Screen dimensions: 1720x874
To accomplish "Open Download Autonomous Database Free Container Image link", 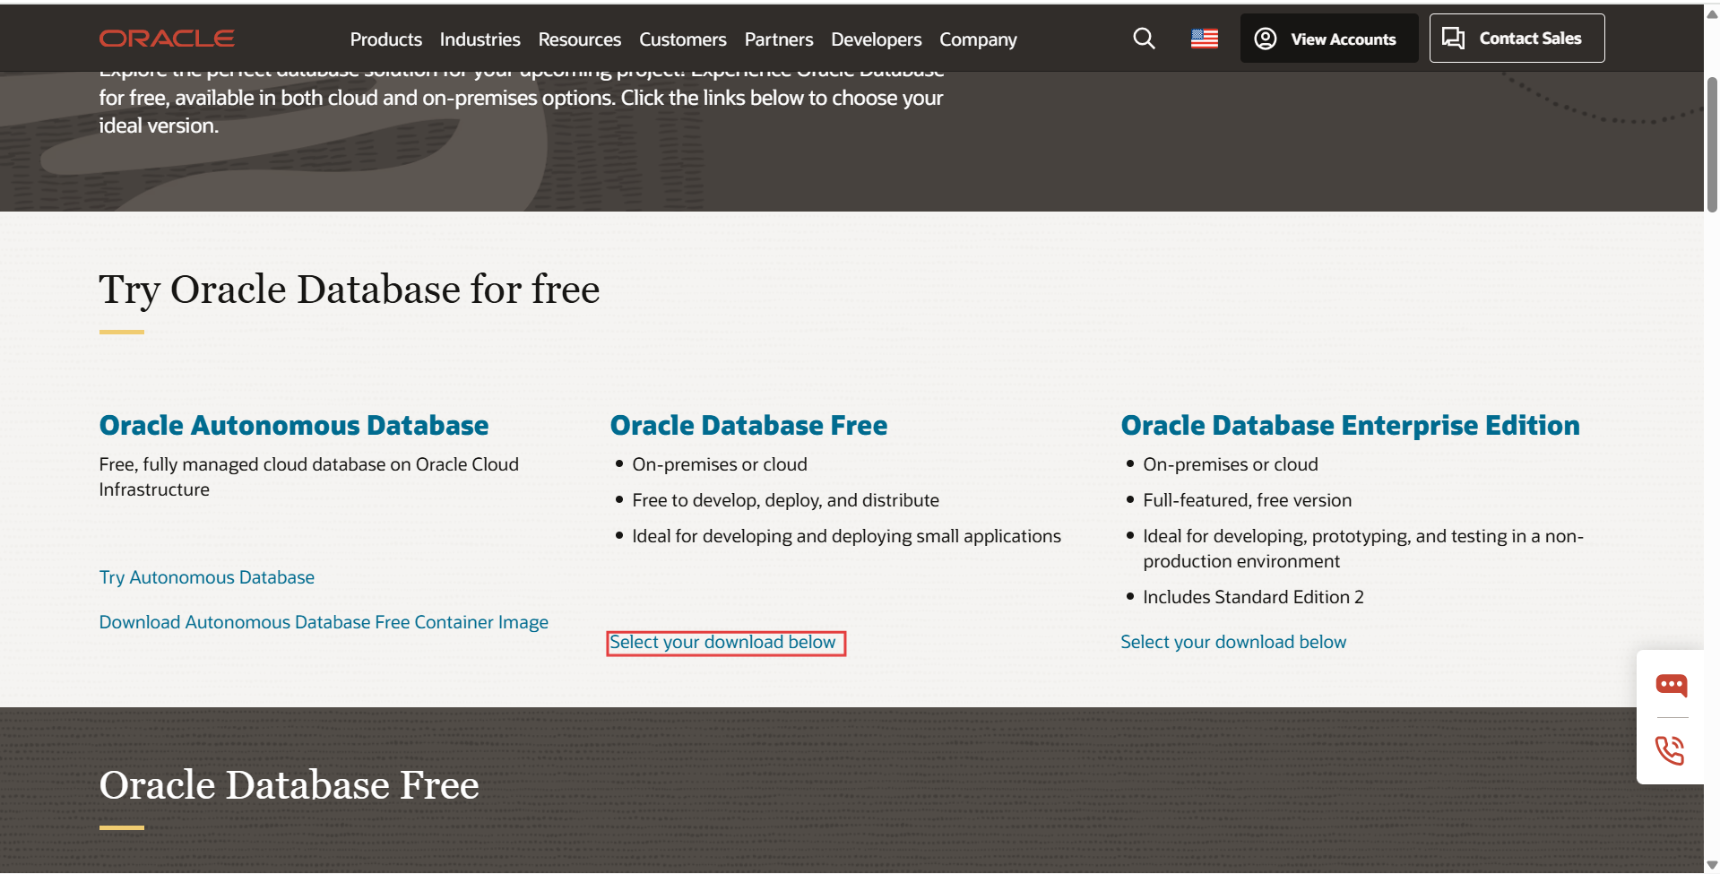I will [324, 622].
